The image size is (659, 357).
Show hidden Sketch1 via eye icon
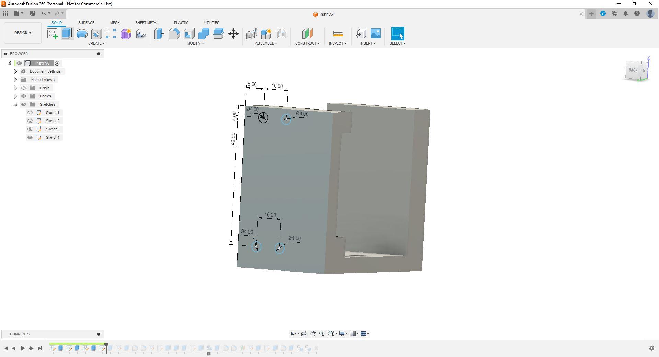pyautogui.click(x=30, y=113)
